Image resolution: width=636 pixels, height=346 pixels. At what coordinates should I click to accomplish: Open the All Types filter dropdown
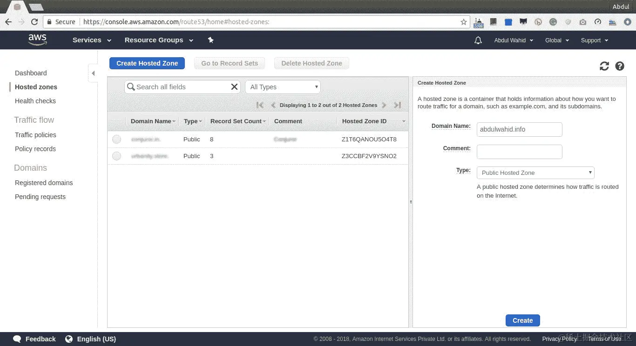283,86
